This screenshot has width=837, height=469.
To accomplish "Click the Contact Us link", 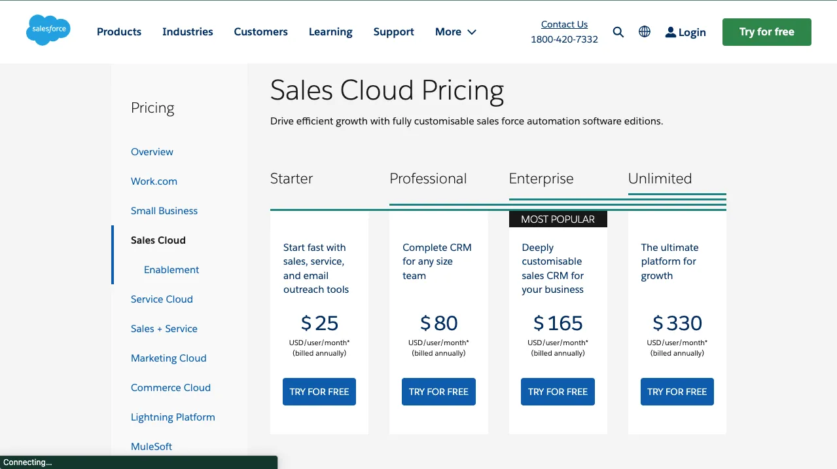I will tap(564, 24).
